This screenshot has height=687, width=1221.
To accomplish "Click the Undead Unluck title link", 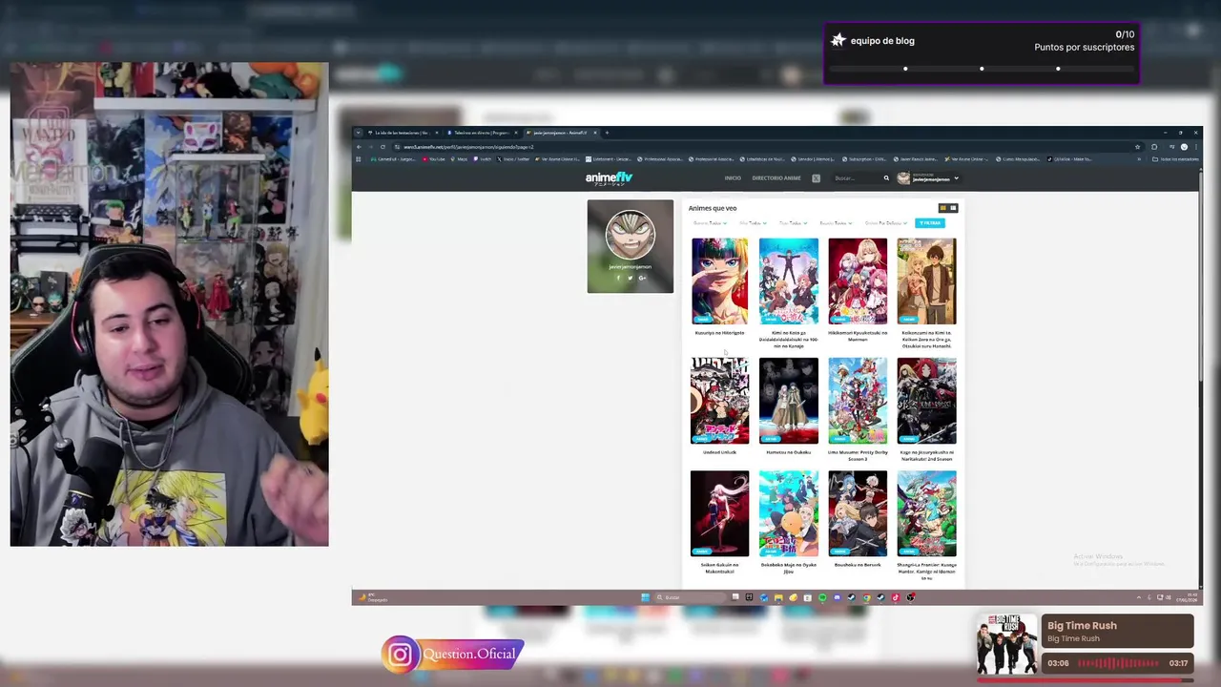I will coord(720,452).
